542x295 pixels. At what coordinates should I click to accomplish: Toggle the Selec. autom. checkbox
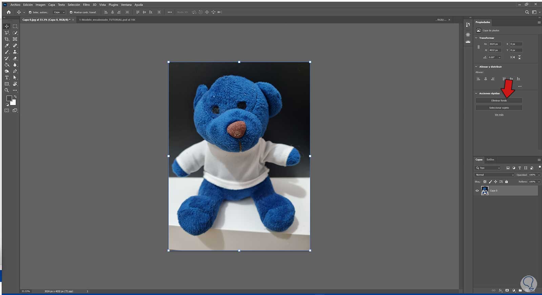30,12
